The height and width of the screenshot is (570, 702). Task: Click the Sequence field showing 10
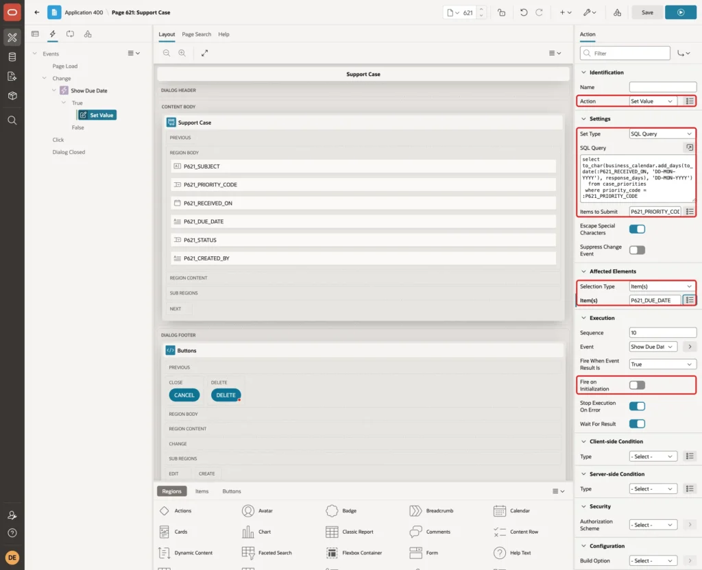[663, 332]
